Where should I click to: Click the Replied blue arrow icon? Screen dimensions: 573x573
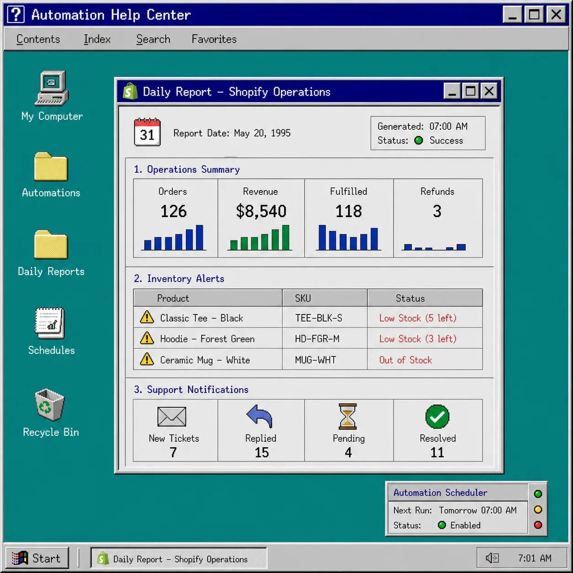pos(260,416)
